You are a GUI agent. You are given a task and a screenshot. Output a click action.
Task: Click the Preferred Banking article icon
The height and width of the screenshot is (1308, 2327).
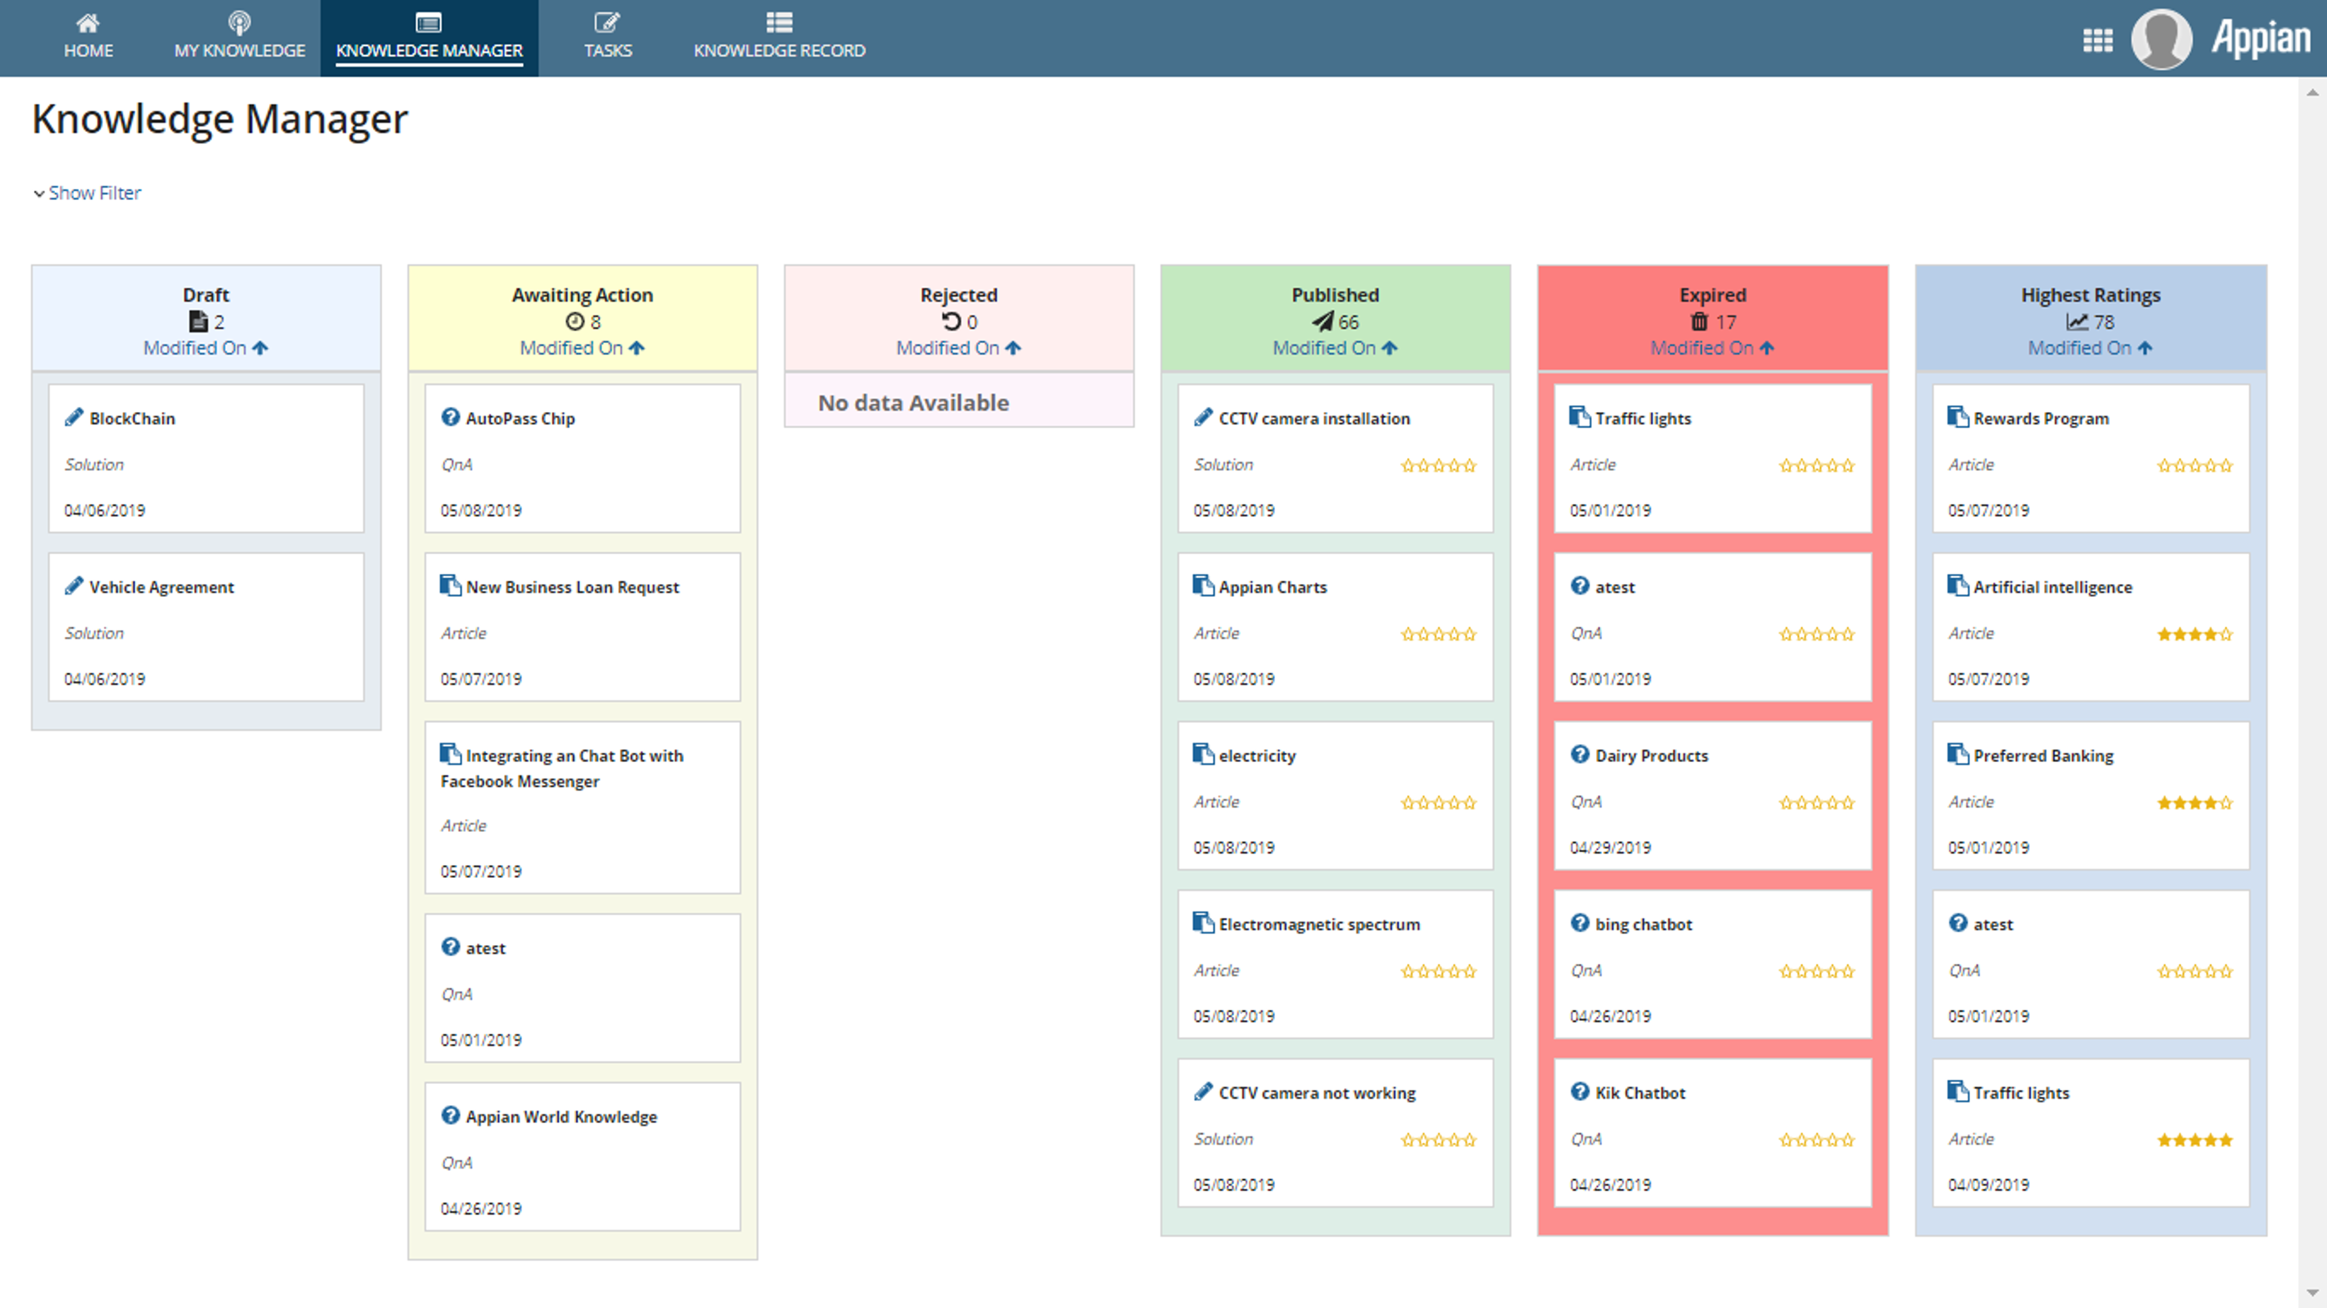click(x=1959, y=754)
